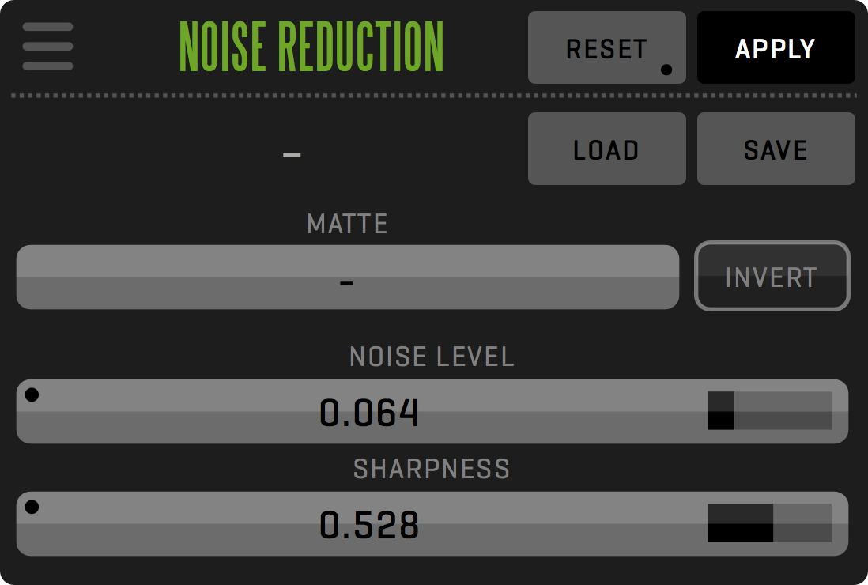Click the NOISE LEVEL label
The width and height of the screenshot is (868, 585).
click(432, 357)
